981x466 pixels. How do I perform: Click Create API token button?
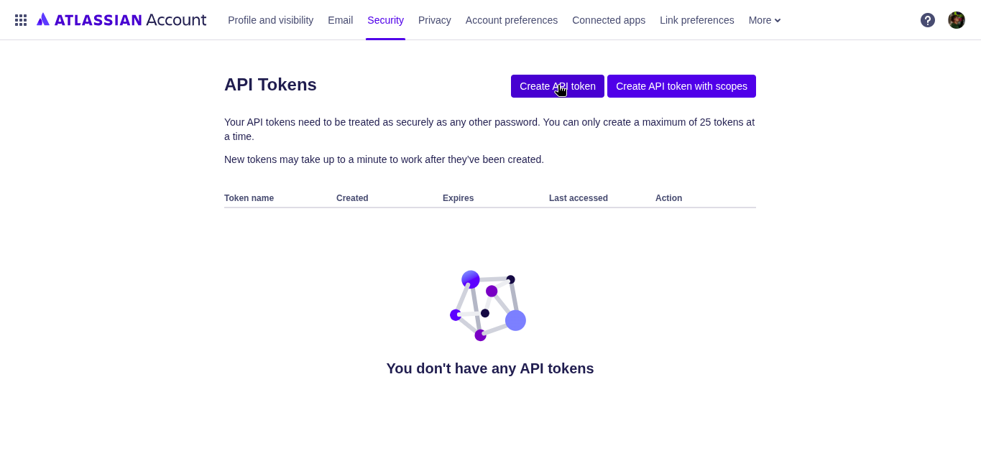click(557, 86)
